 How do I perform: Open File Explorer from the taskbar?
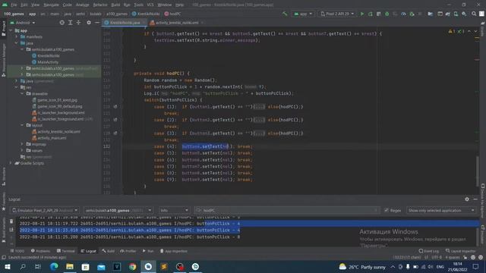point(70,266)
